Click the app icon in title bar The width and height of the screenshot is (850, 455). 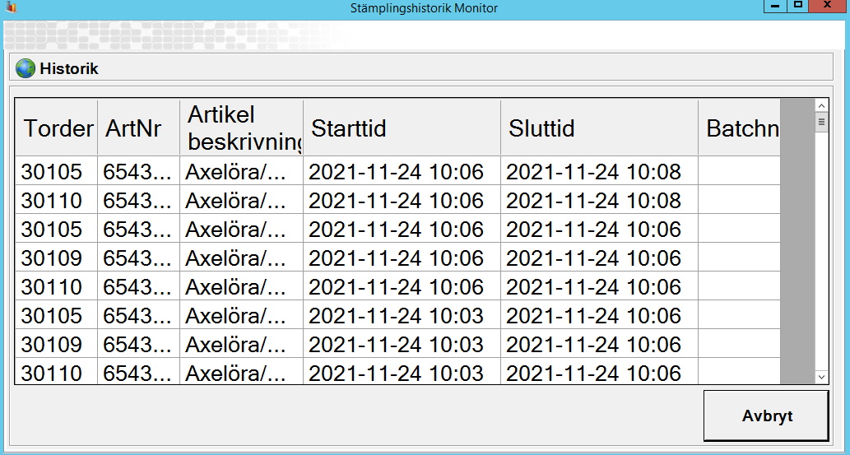pos(11,7)
